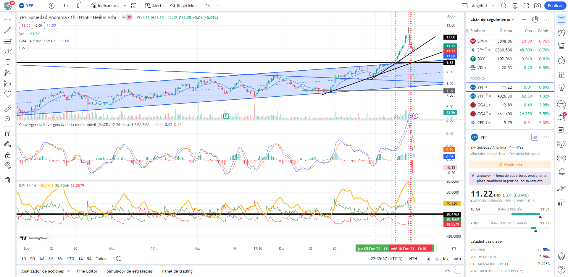Open the Angelott layout dropdown
Viewport: 568px width, 277px height.
(483, 6)
